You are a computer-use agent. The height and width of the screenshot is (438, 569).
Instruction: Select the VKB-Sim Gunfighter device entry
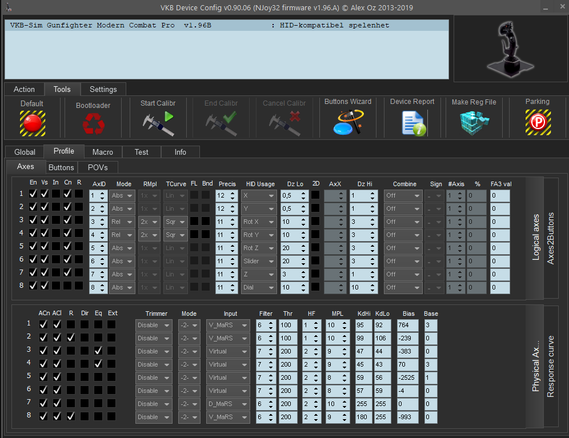[x=227, y=25]
